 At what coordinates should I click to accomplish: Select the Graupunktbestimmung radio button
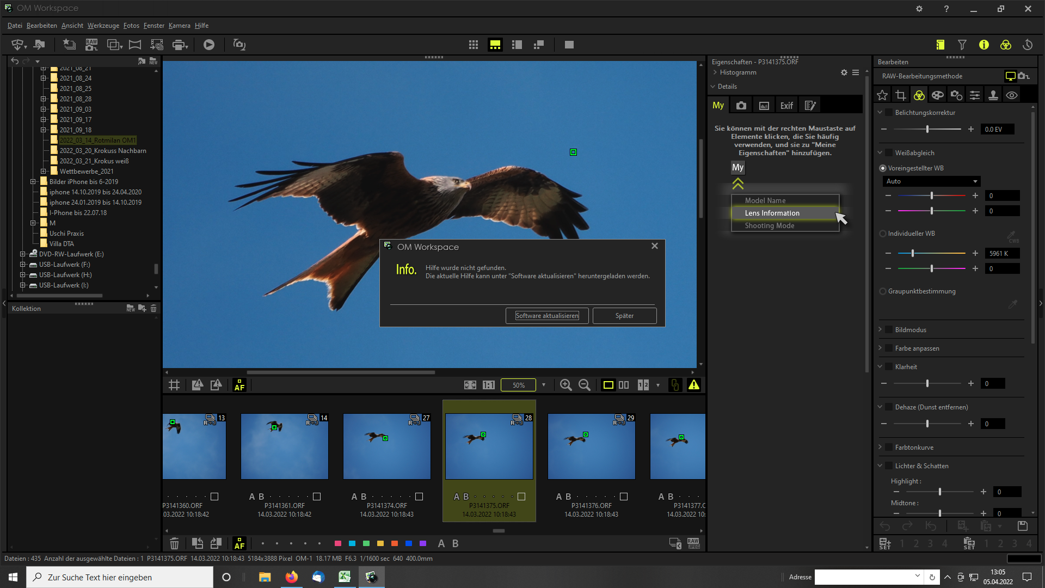click(883, 291)
